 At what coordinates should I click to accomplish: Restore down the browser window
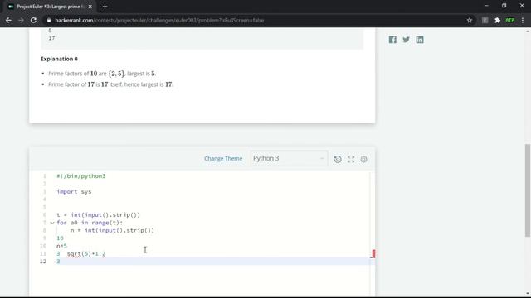(x=504, y=6)
